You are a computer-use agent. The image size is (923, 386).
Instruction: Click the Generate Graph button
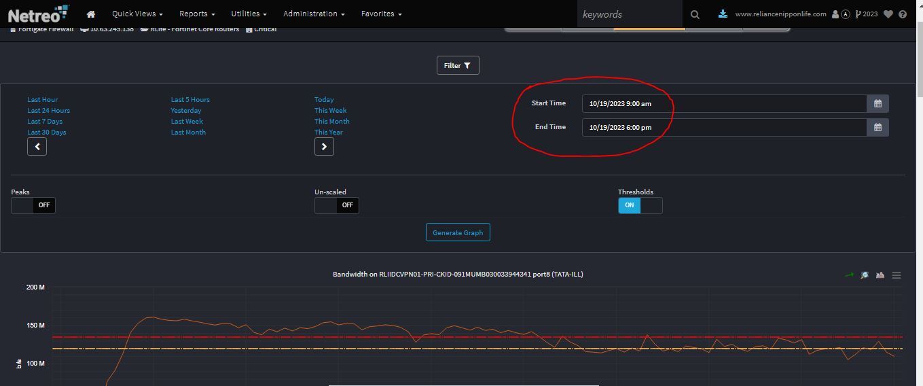(458, 232)
